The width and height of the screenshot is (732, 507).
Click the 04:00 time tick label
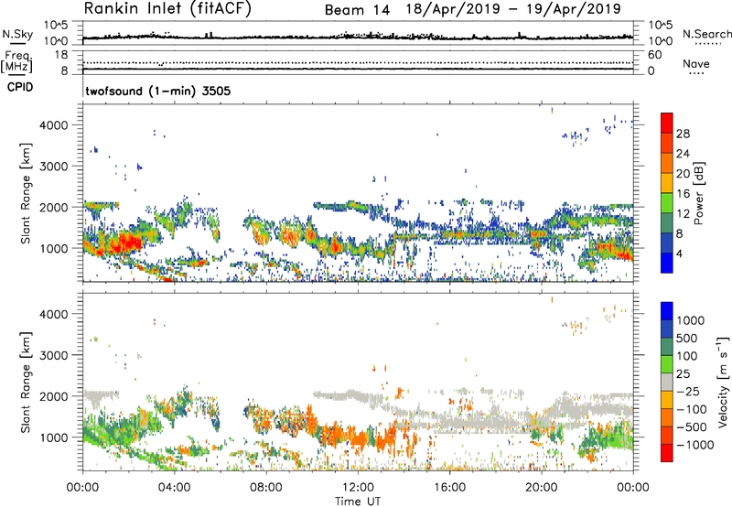point(174,488)
